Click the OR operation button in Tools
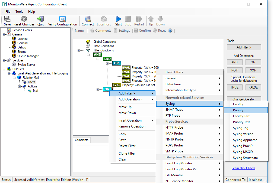Screen dimensions: 274x183 [x=253, y=62]
